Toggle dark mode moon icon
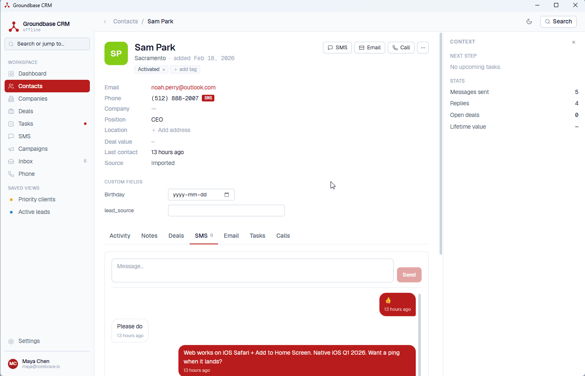Viewport: 585px width, 376px height. pos(529,22)
